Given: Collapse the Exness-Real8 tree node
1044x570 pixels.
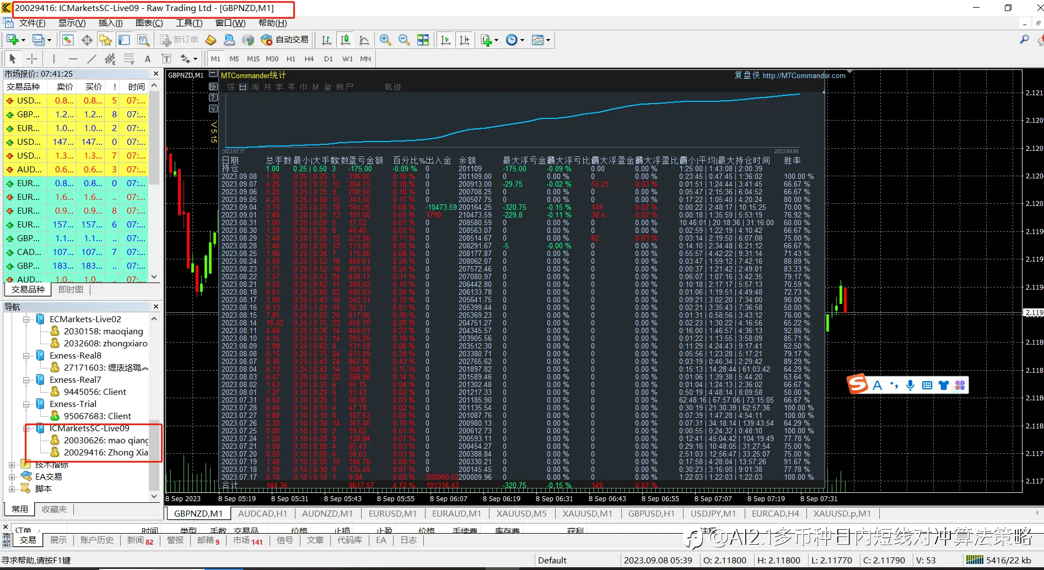Looking at the screenshot, I should pyautogui.click(x=26, y=355).
